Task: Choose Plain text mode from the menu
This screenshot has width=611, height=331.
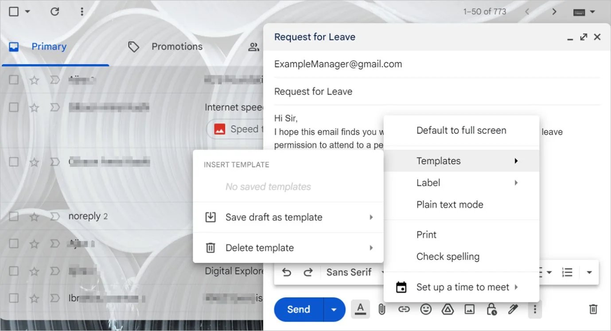Action: click(450, 204)
